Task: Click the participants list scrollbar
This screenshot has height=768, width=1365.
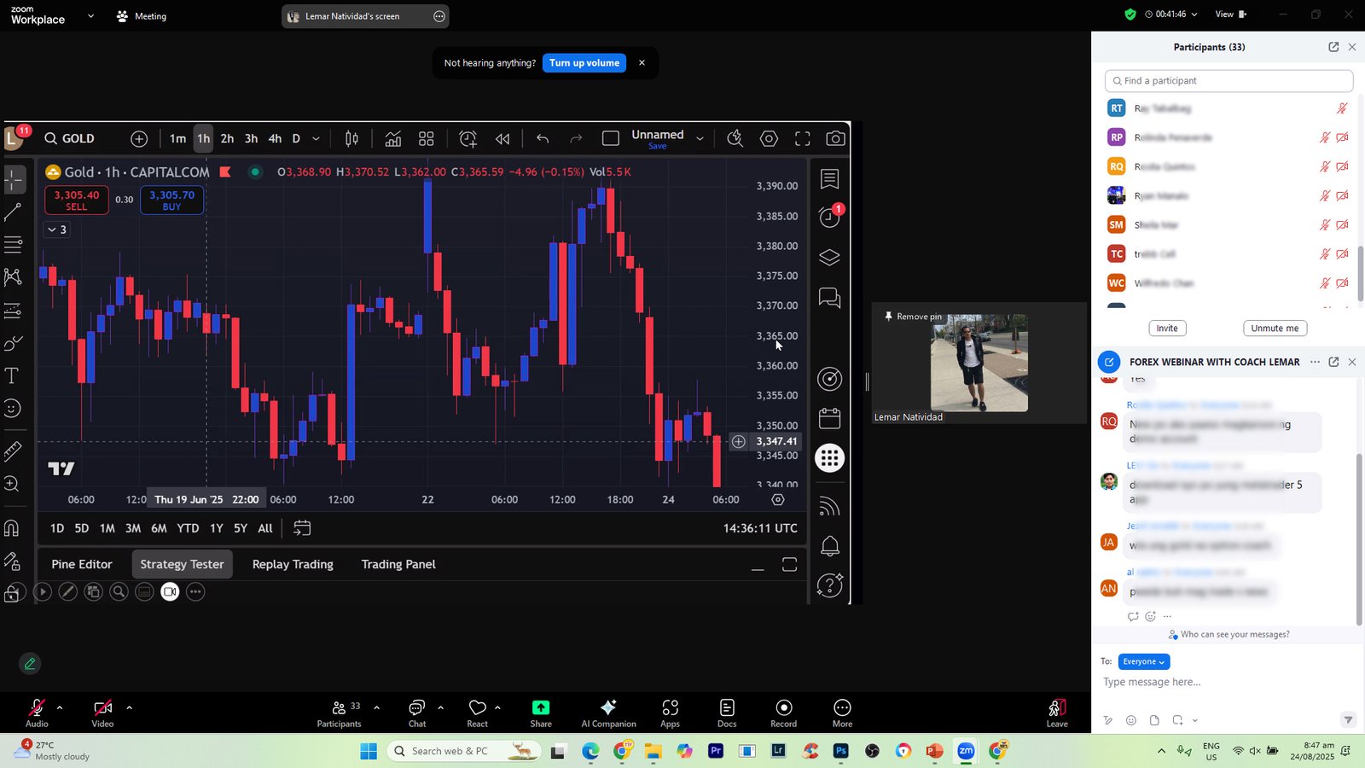Action: pyautogui.click(x=1360, y=273)
